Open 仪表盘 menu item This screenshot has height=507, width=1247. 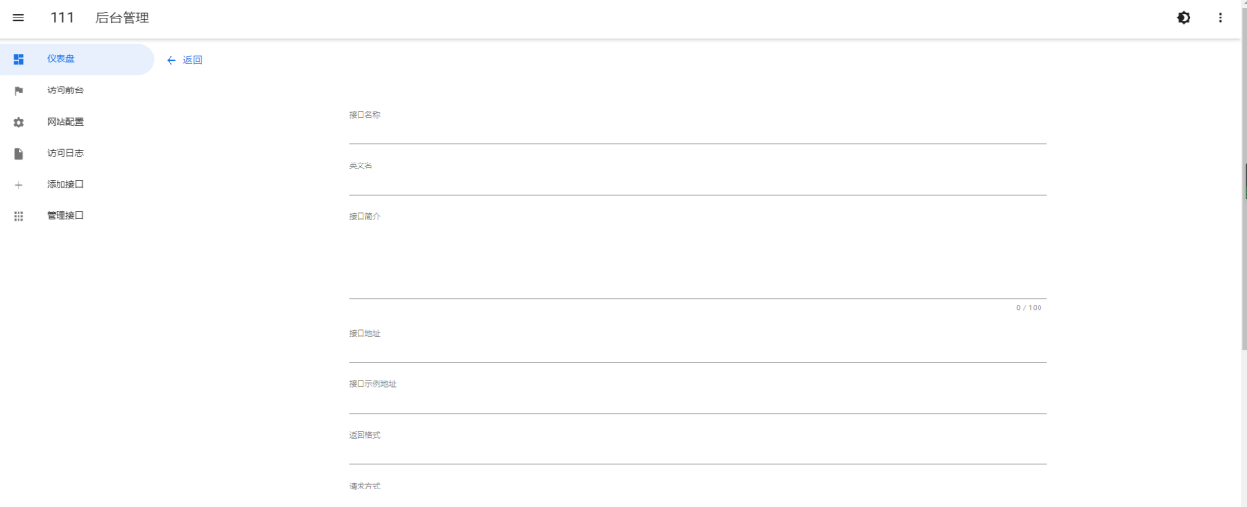[x=77, y=59]
